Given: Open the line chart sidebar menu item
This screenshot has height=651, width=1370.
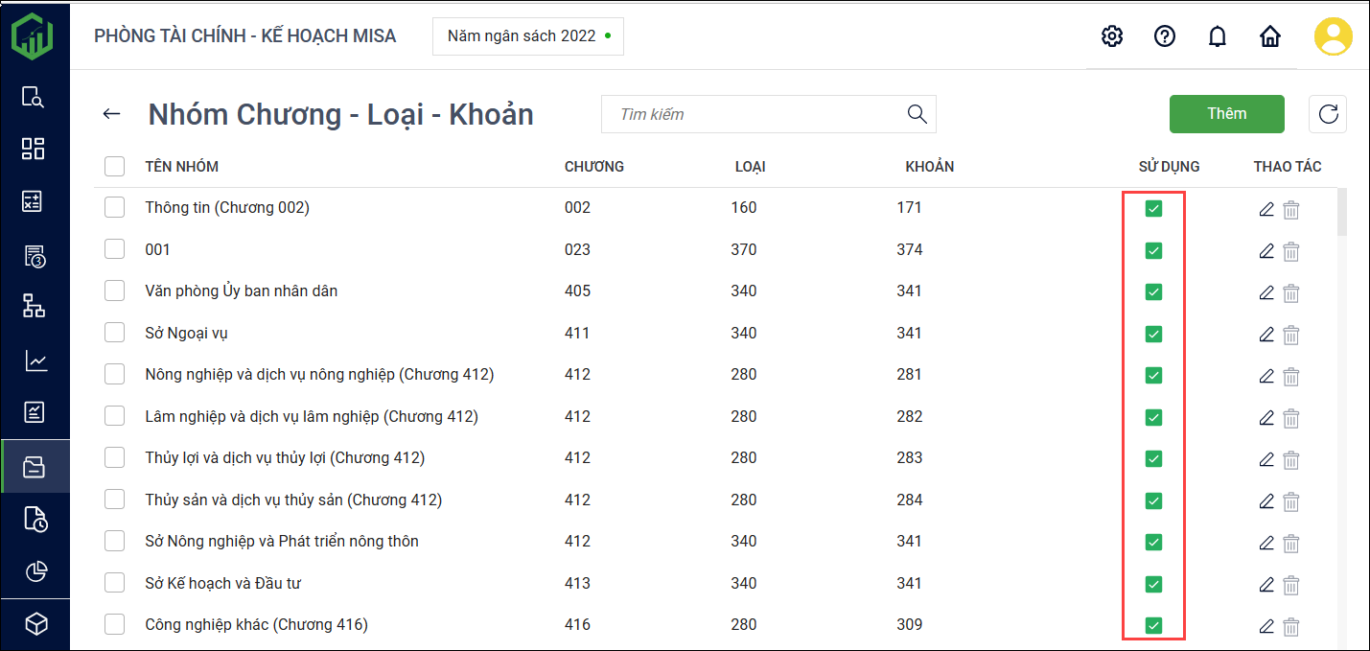Looking at the screenshot, I should pyautogui.click(x=35, y=360).
